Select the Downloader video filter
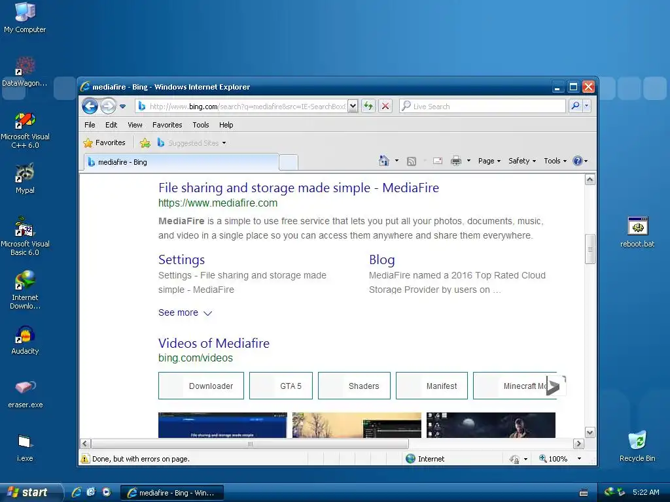 pyautogui.click(x=201, y=386)
